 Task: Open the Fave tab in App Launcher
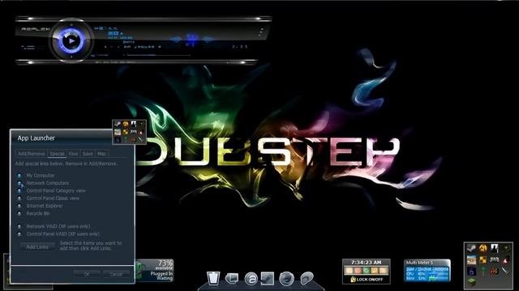click(x=74, y=154)
